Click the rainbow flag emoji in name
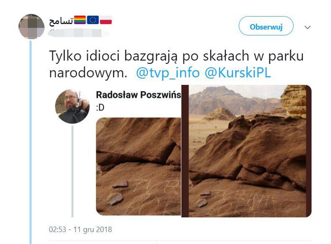The image size is (331, 244). click(80, 20)
